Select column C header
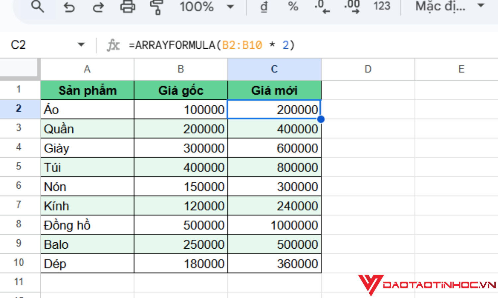This screenshot has height=298, width=498. pyautogui.click(x=274, y=69)
